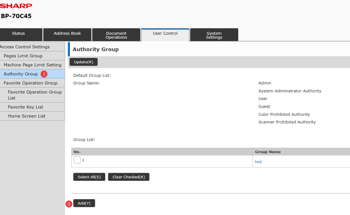Open Favorite Key List
The width and height of the screenshot is (350, 215).
click(x=25, y=107)
